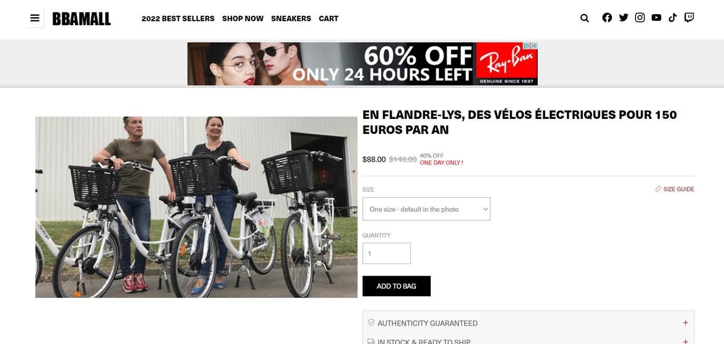Open the Facebook social icon

607,17
